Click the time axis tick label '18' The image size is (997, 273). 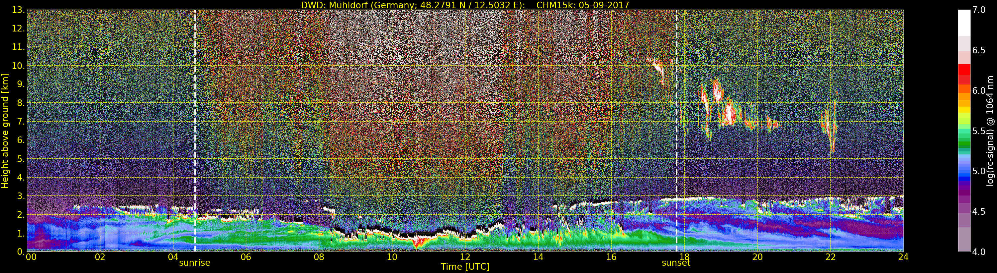[684, 257]
